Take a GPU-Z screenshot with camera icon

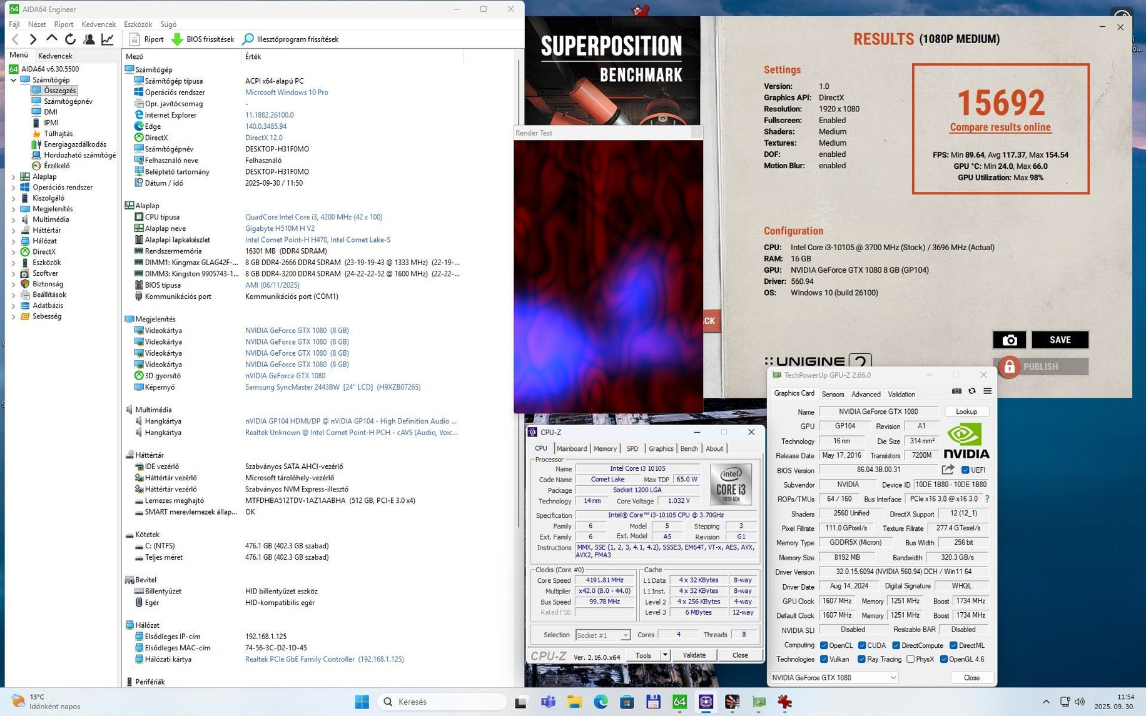point(956,391)
